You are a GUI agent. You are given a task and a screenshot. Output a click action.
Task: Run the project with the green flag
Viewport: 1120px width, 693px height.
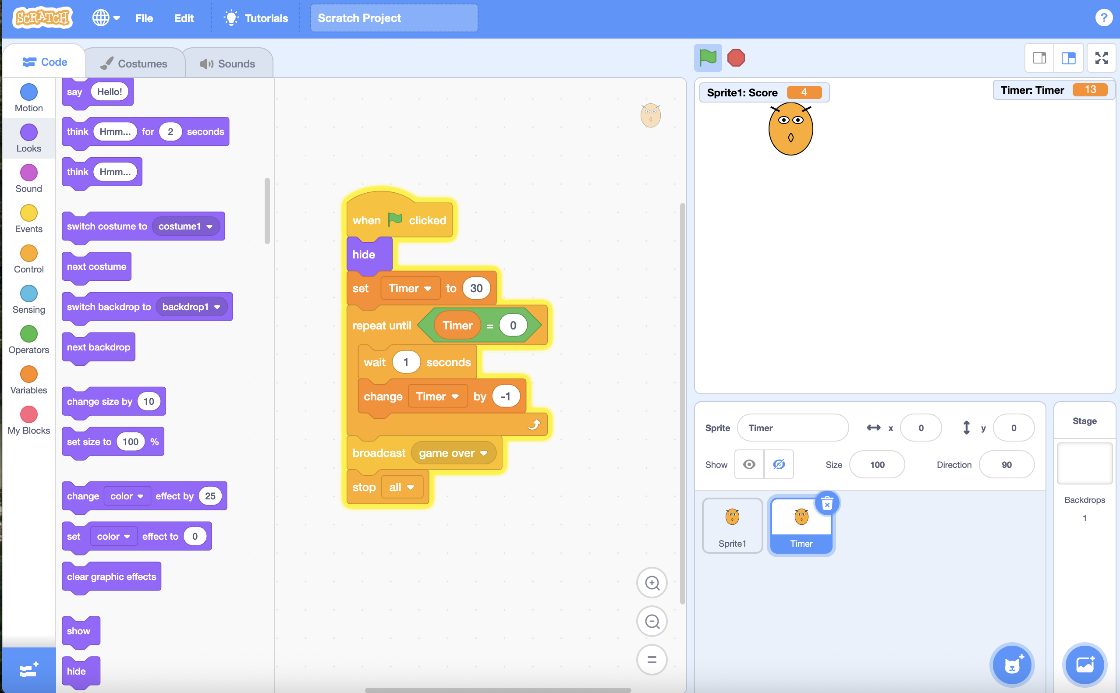pyautogui.click(x=707, y=58)
